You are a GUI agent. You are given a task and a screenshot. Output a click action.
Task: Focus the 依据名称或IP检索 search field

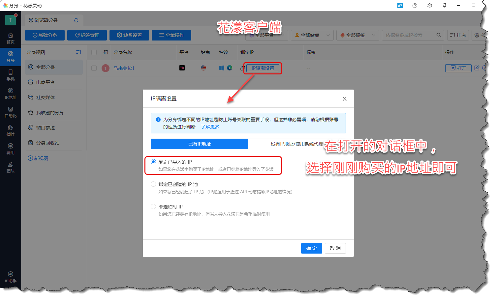pos(408,35)
